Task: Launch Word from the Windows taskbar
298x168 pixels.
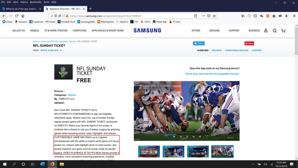Action: coord(42,164)
